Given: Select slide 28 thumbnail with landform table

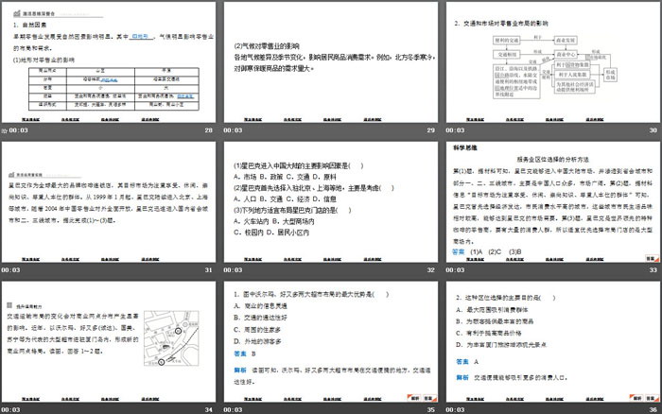Looking at the screenshot, I should 109,62.
